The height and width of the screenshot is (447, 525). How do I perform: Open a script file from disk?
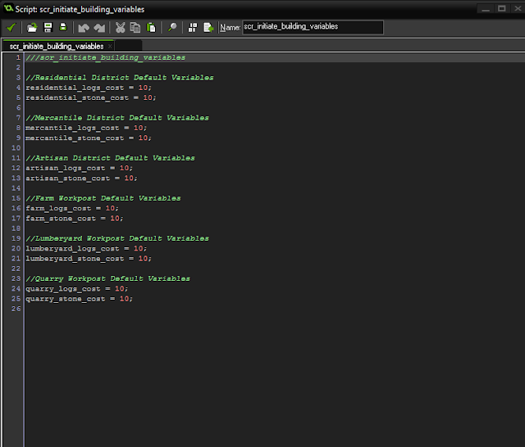(x=32, y=27)
